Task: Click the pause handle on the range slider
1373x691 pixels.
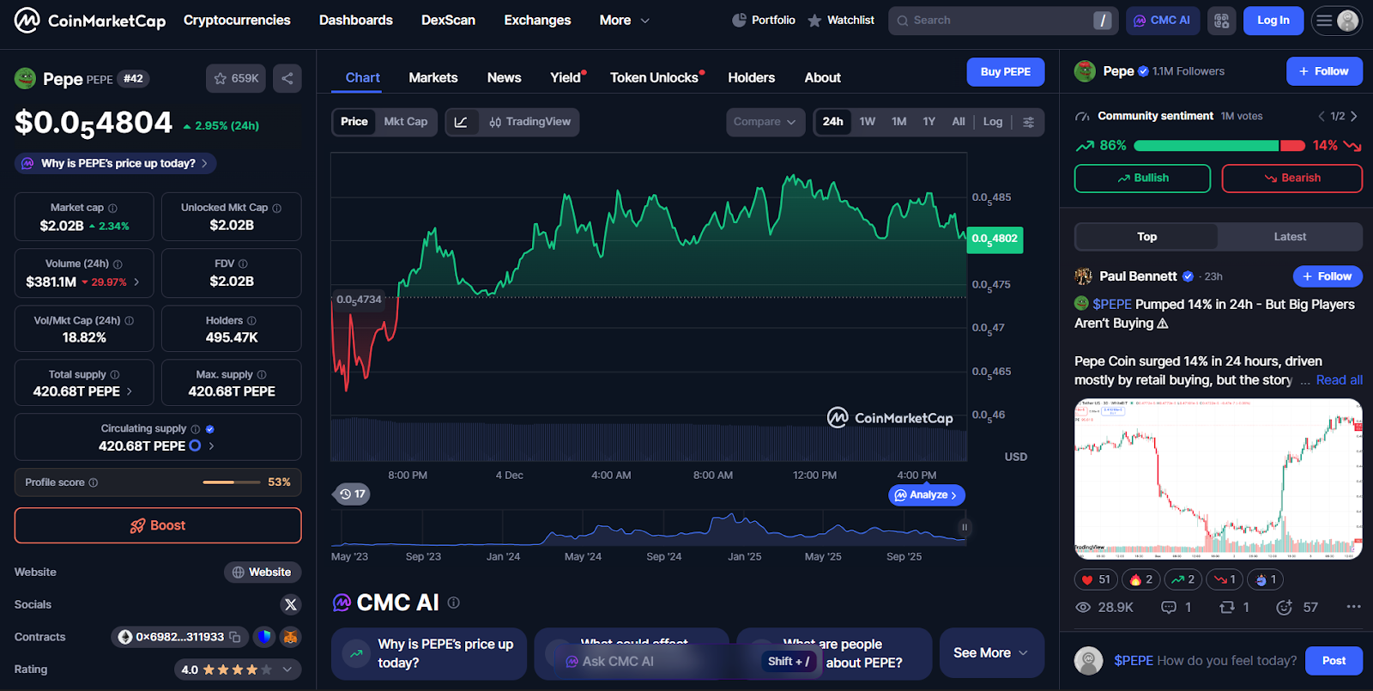Action: coord(965,527)
